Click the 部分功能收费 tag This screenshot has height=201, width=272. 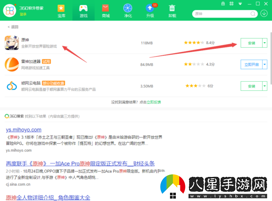click(53, 83)
